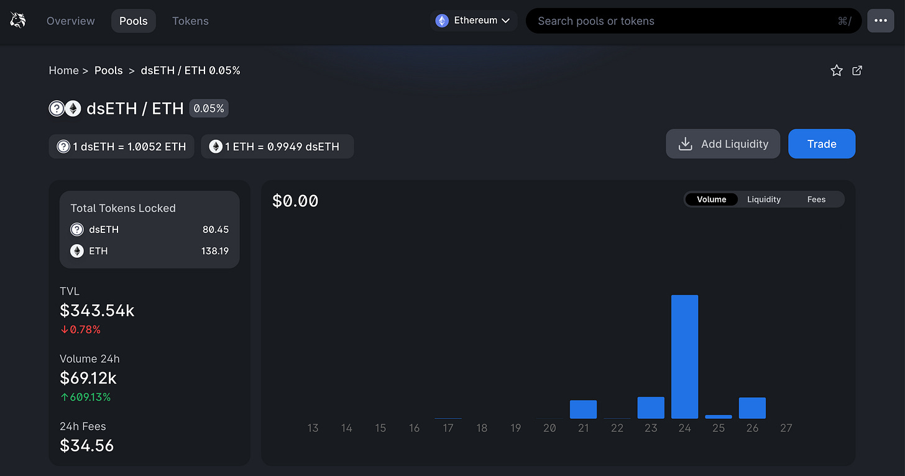The image size is (905, 476).
Task: Click the small volume bar for day 25
Action: 719,416
